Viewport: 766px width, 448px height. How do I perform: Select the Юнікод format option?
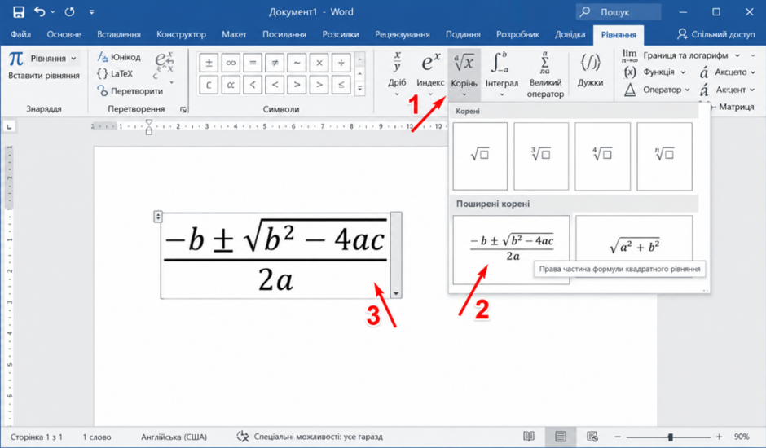(x=119, y=57)
